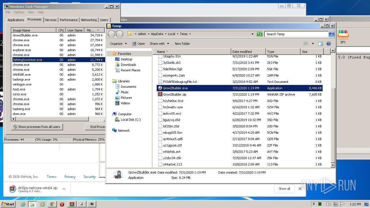Click the AppData breadcrumb segment
Image resolution: width=370 pixels, height=208 pixels.
click(x=157, y=34)
